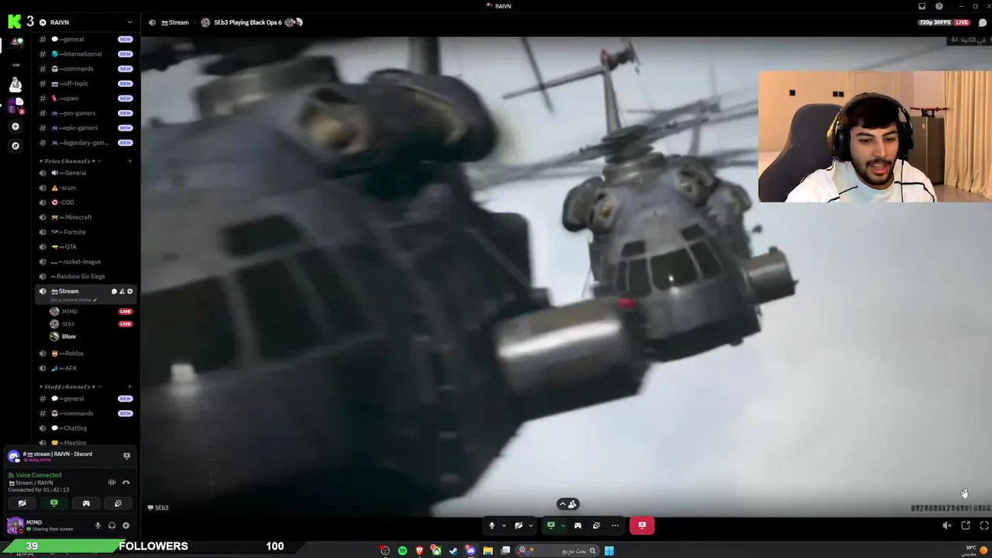
Task: Open chat bubble icon at top right
Action: coord(983,22)
